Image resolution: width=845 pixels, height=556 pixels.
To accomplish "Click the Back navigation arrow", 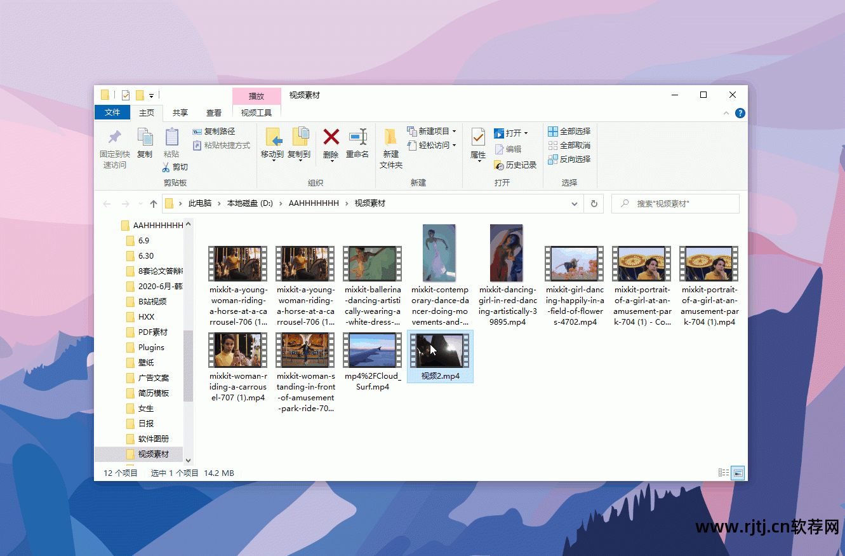I will coord(107,204).
